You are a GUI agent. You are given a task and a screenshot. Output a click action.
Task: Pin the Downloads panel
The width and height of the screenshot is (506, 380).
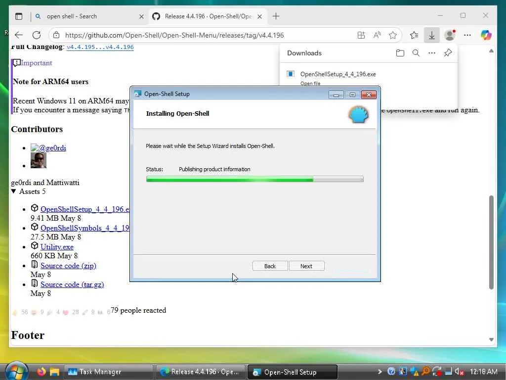448,53
